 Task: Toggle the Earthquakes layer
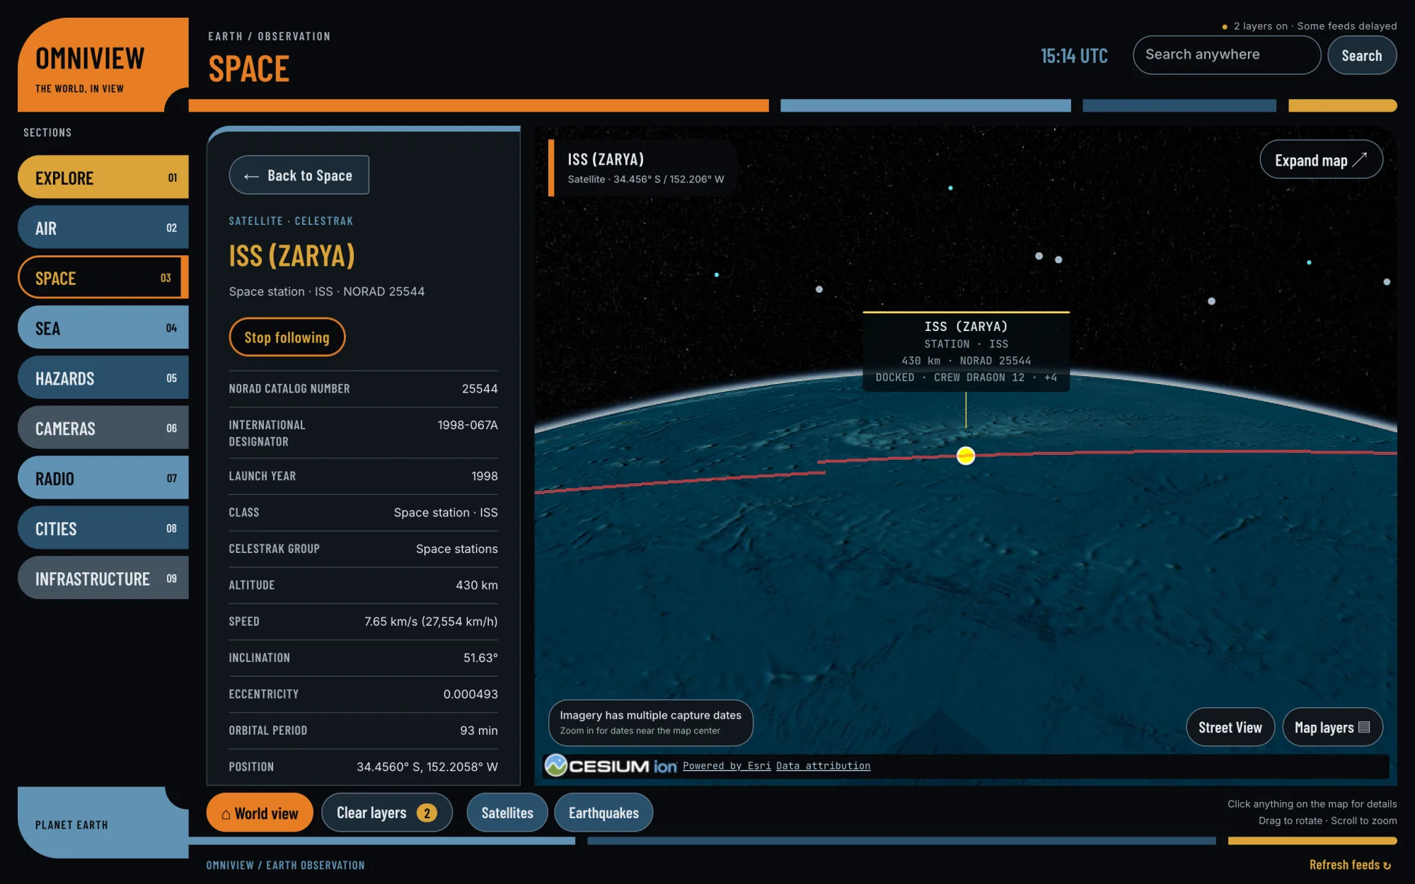603,813
